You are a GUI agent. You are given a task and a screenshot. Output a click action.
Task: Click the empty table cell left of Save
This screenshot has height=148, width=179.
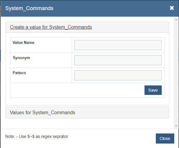tap(74, 90)
